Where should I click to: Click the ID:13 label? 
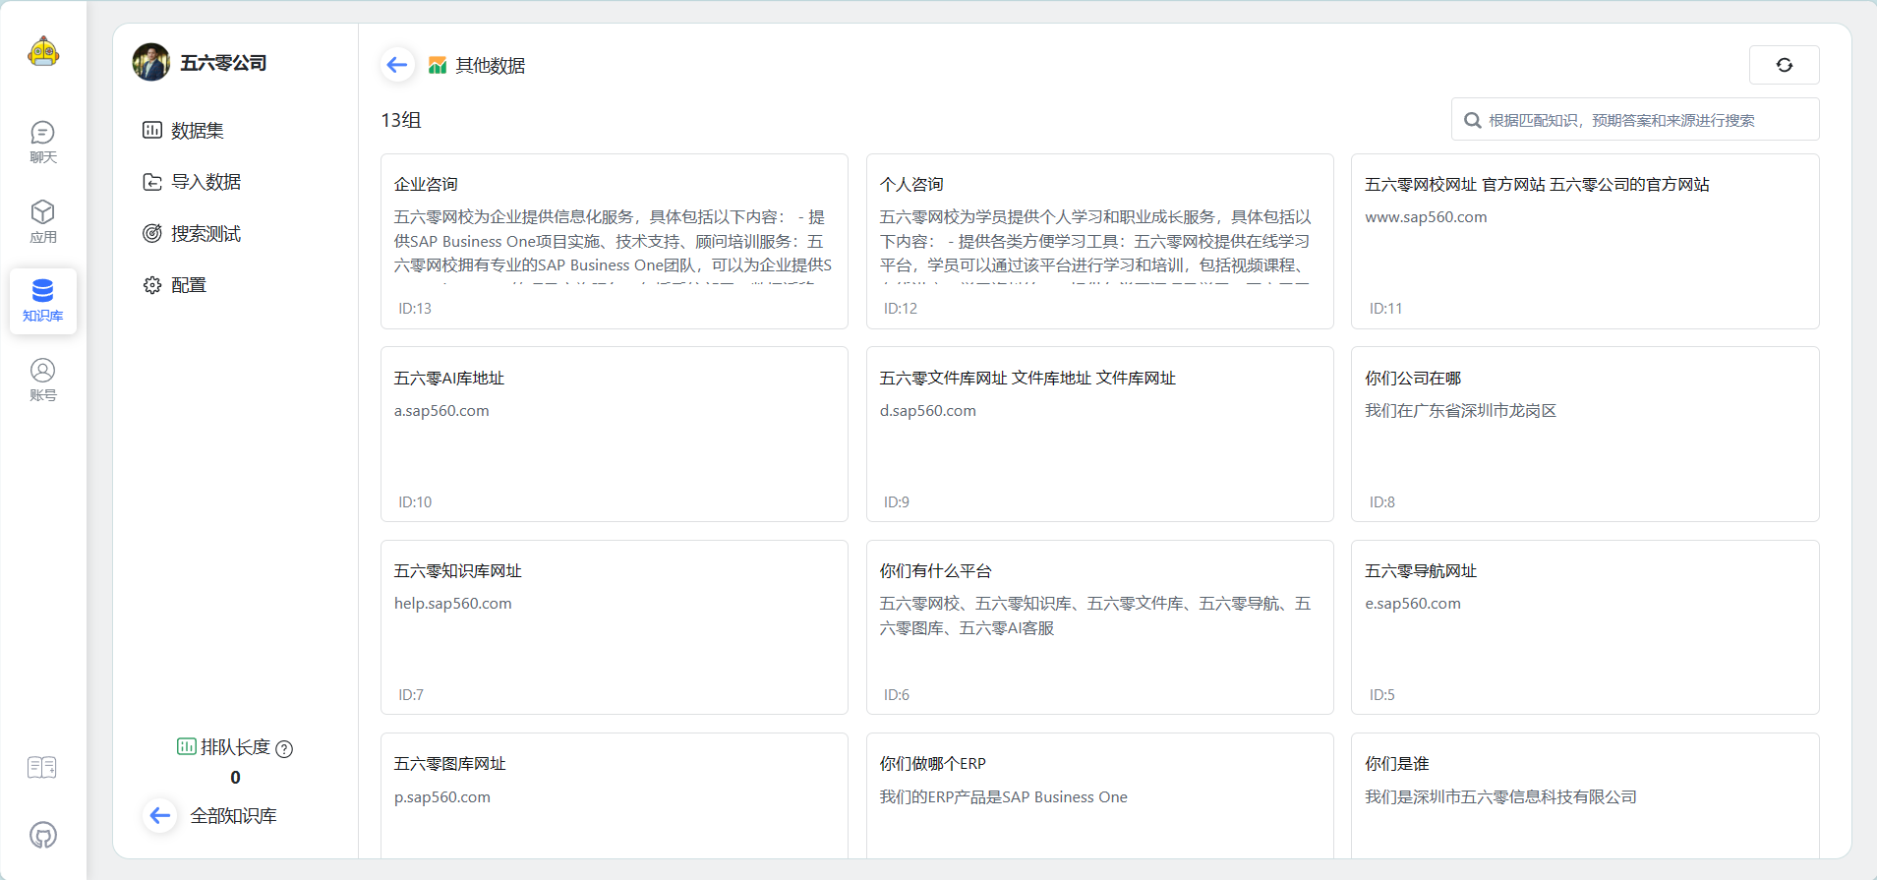415,309
